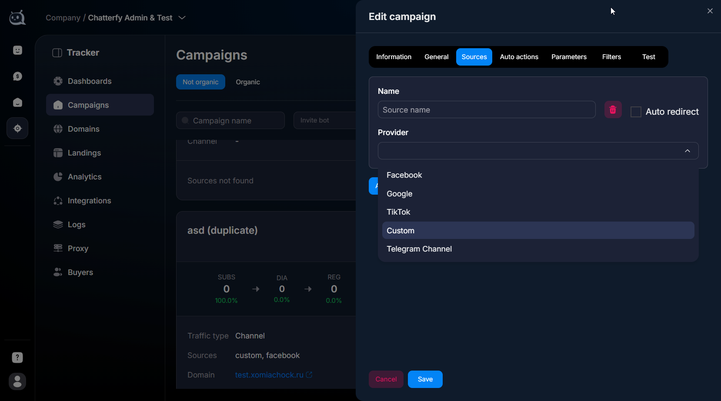The width and height of the screenshot is (721, 401).
Task: Expand the company selector chevron
Action: pyautogui.click(x=182, y=18)
